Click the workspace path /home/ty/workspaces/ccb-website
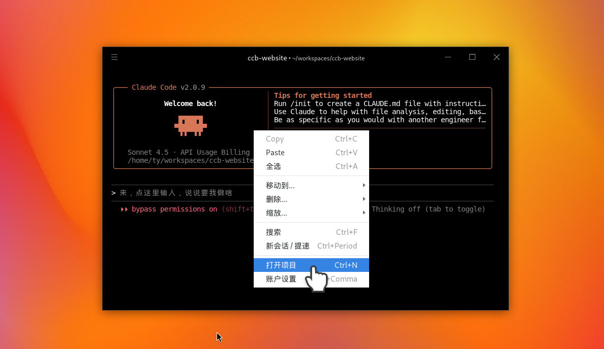The height and width of the screenshot is (349, 604). pos(190,160)
